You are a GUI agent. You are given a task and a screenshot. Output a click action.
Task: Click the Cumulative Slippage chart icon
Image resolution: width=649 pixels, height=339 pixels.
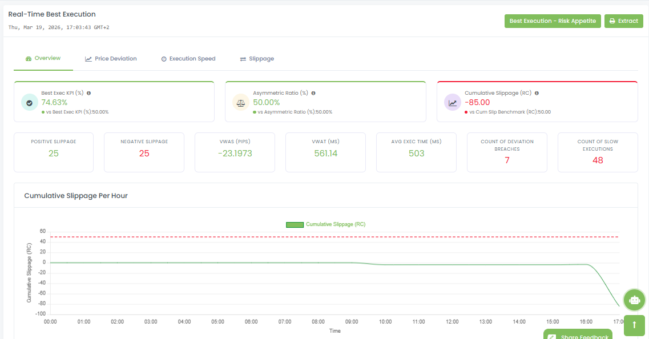point(452,102)
